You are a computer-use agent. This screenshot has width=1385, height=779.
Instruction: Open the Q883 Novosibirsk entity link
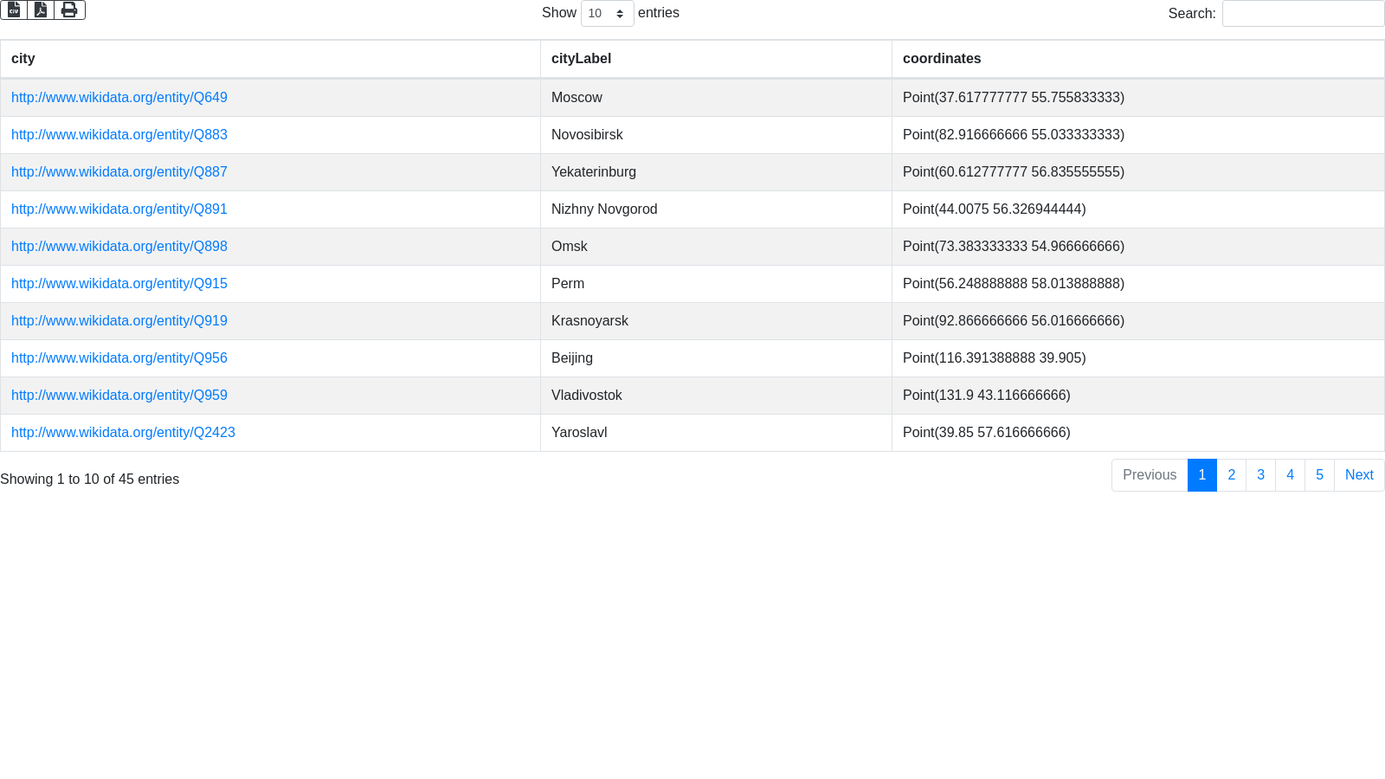119,135
